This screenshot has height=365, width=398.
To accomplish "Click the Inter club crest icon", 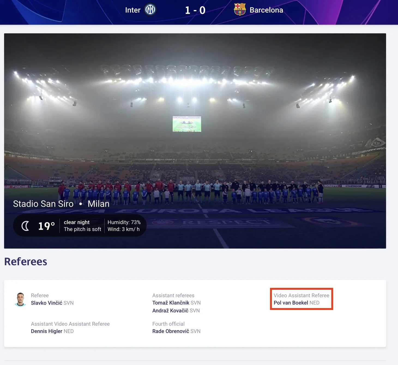I will coord(150,10).
